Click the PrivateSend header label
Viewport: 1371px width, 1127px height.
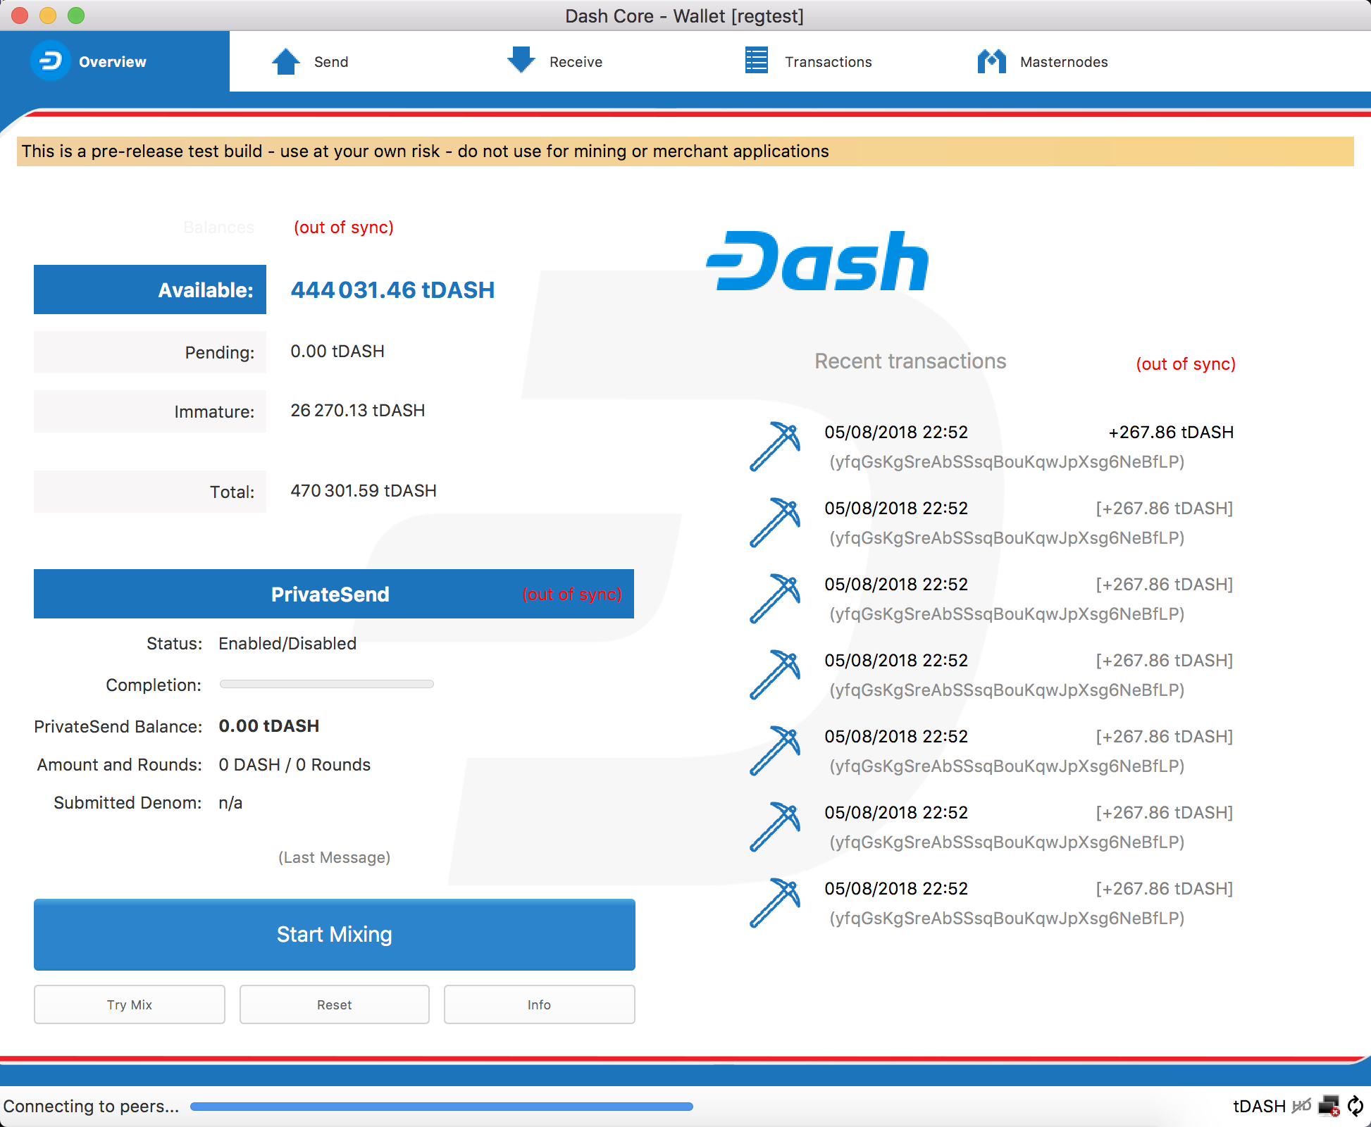330,594
